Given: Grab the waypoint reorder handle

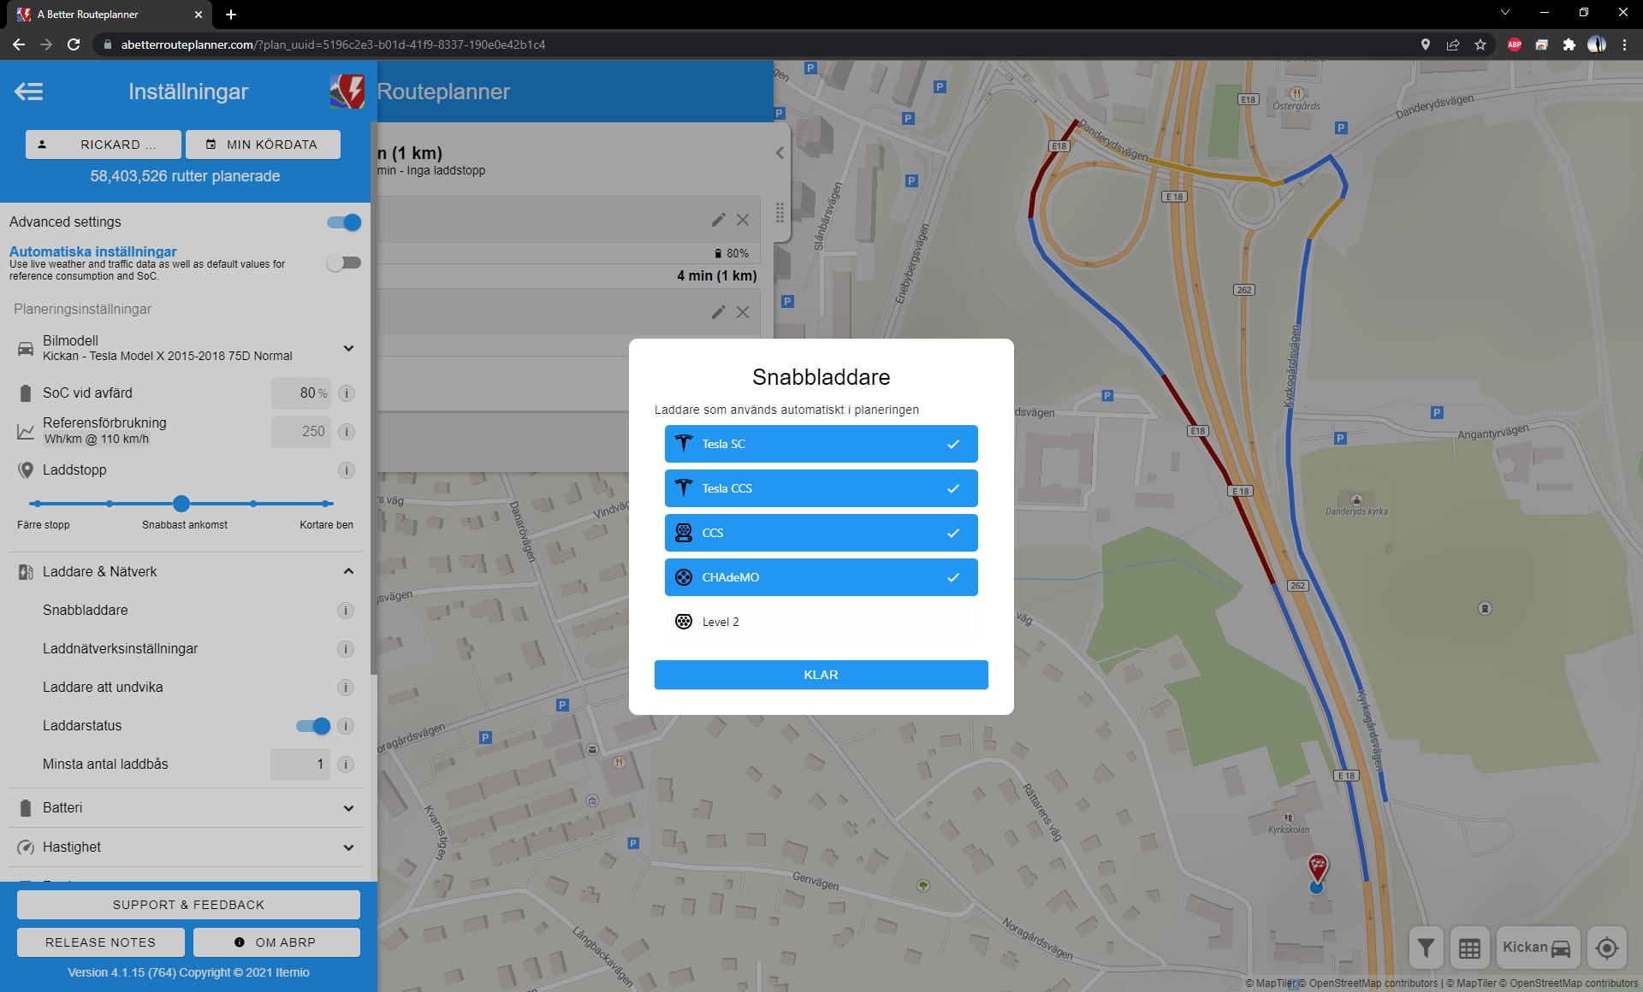Looking at the screenshot, I should [780, 213].
